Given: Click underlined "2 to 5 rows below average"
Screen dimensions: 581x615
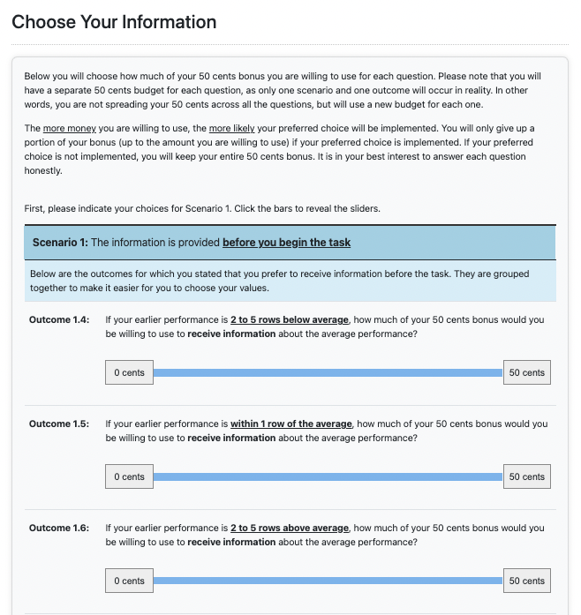Looking at the screenshot, I should pyautogui.click(x=290, y=319).
